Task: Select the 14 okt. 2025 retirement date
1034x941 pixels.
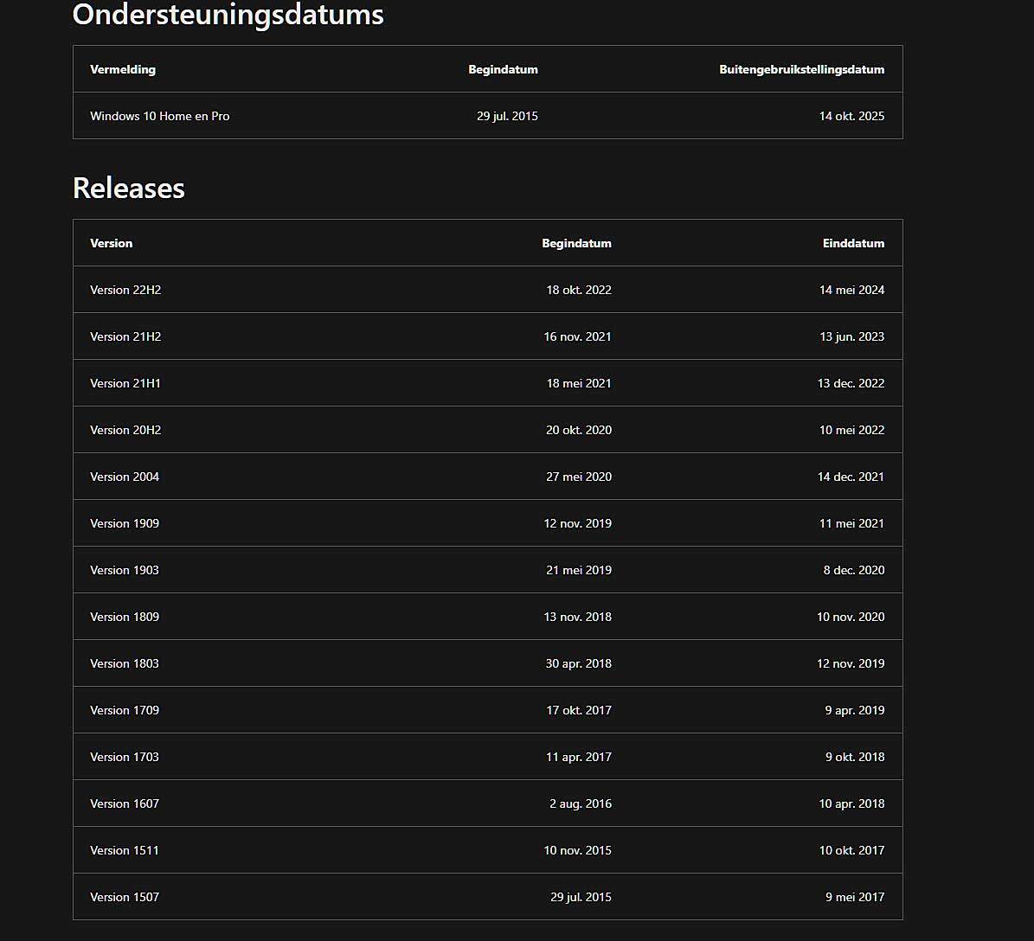Action: [x=851, y=116]
